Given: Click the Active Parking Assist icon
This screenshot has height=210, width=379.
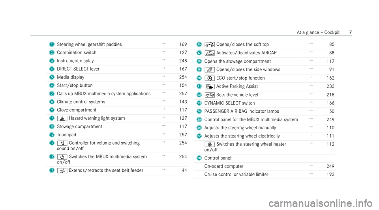Looking at the screenshot, I should coord(210,87).
